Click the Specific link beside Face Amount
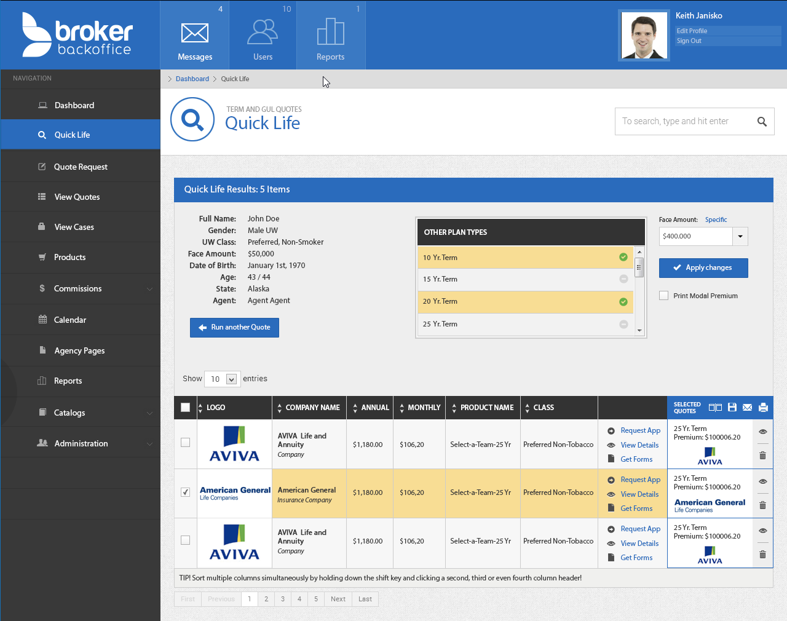This screenshot has width=787, height=621. (716, 220)
